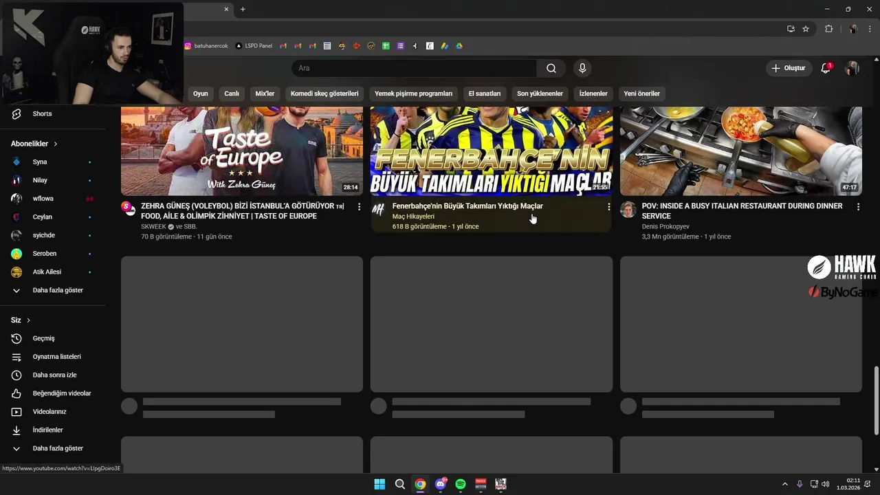Viewport: 880px width, 495px height.
Task: Open Spotify from the taskbar
Action: coord(461,484)
